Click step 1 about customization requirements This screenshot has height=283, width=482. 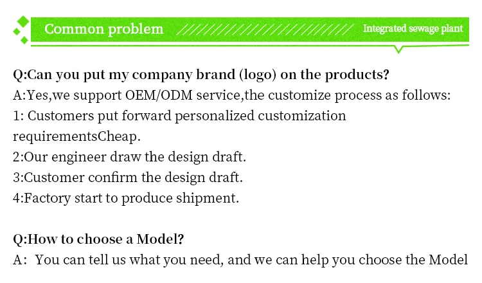(x=179, y=116)
